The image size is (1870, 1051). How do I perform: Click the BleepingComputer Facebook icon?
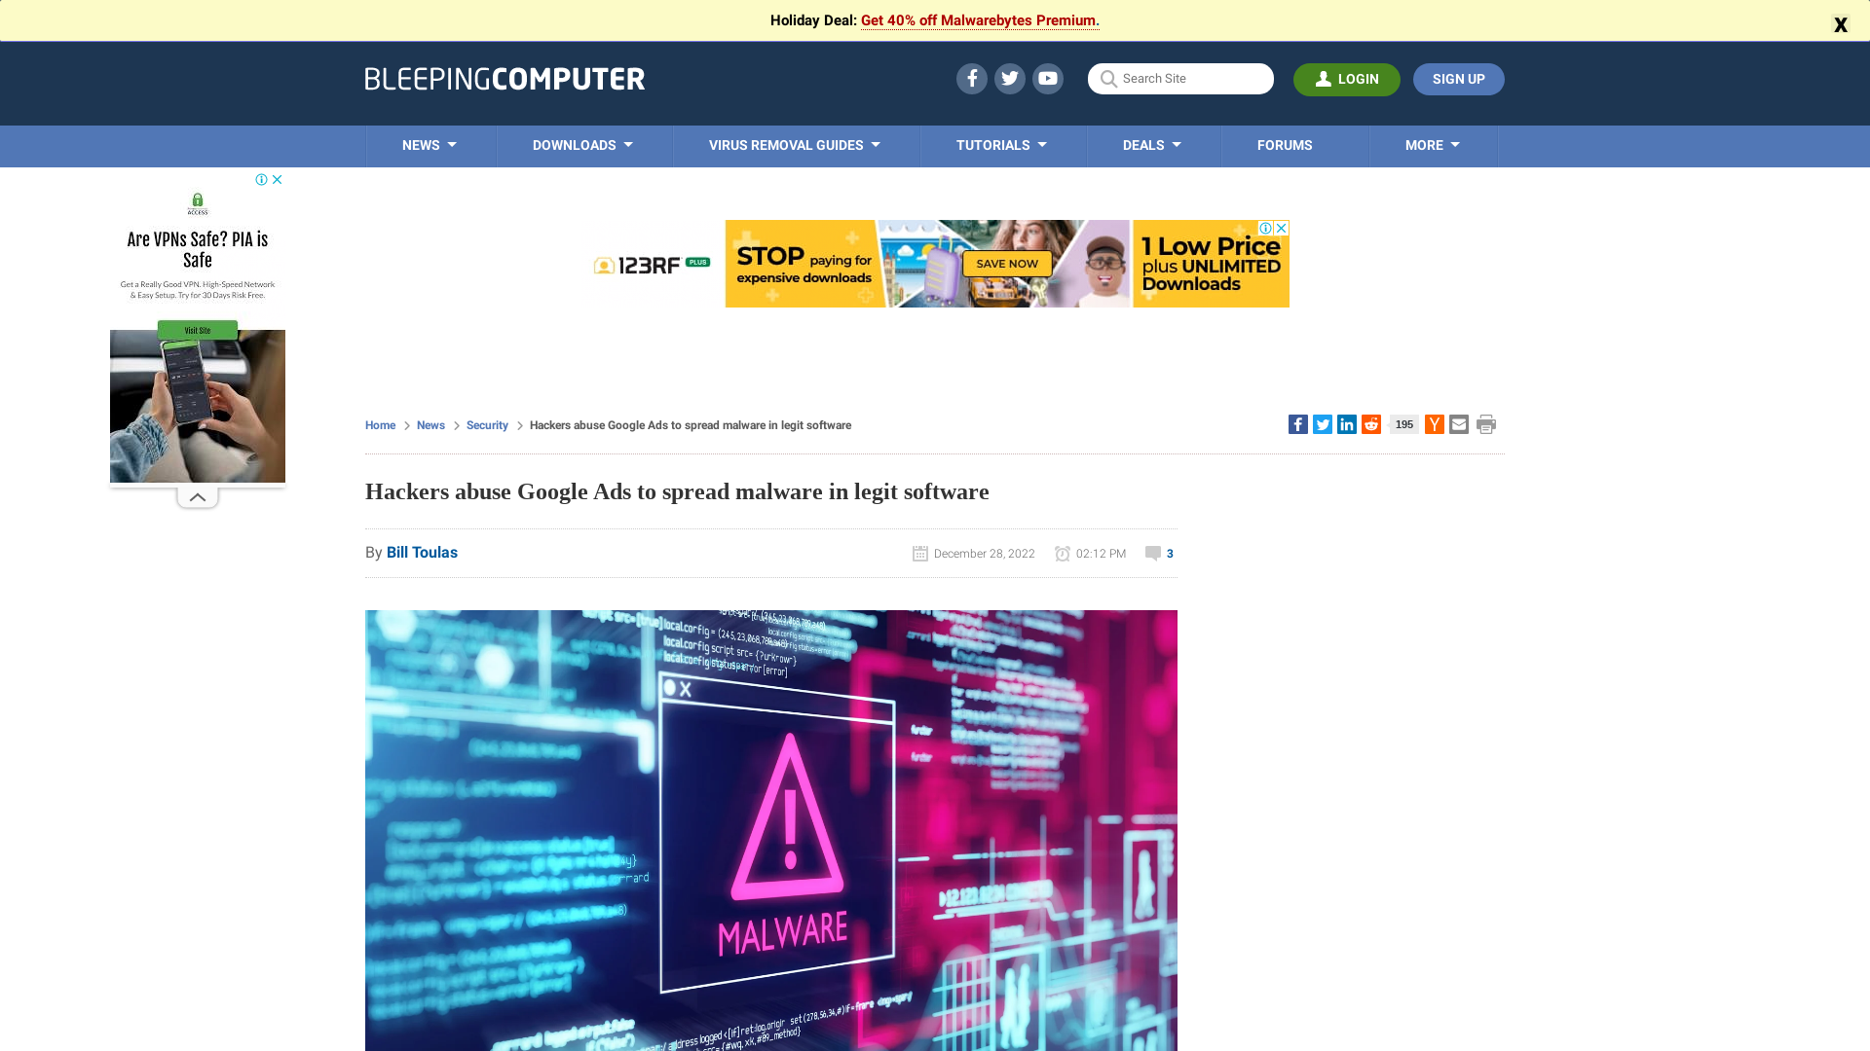(x=971, y=78)
